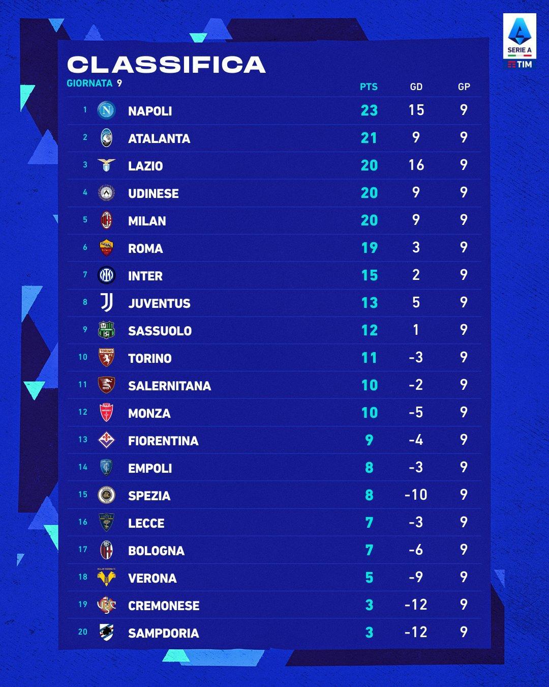Click the GP column header
Viewport: 549px width, 687px height.
tap(464, 87)
